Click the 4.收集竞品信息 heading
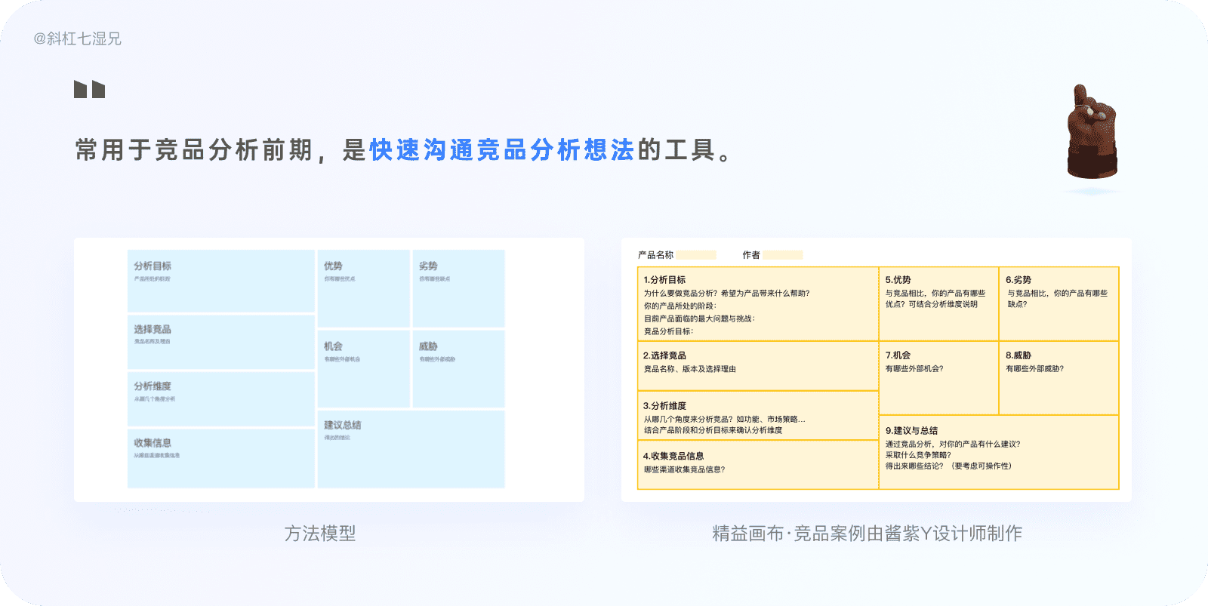This screenshot has height=606, width=1208. 673,456
